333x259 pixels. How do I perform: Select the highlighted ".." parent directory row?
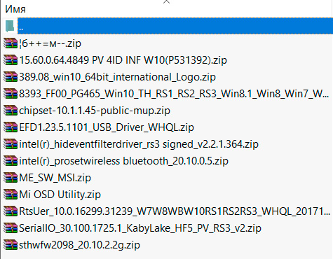175,26
